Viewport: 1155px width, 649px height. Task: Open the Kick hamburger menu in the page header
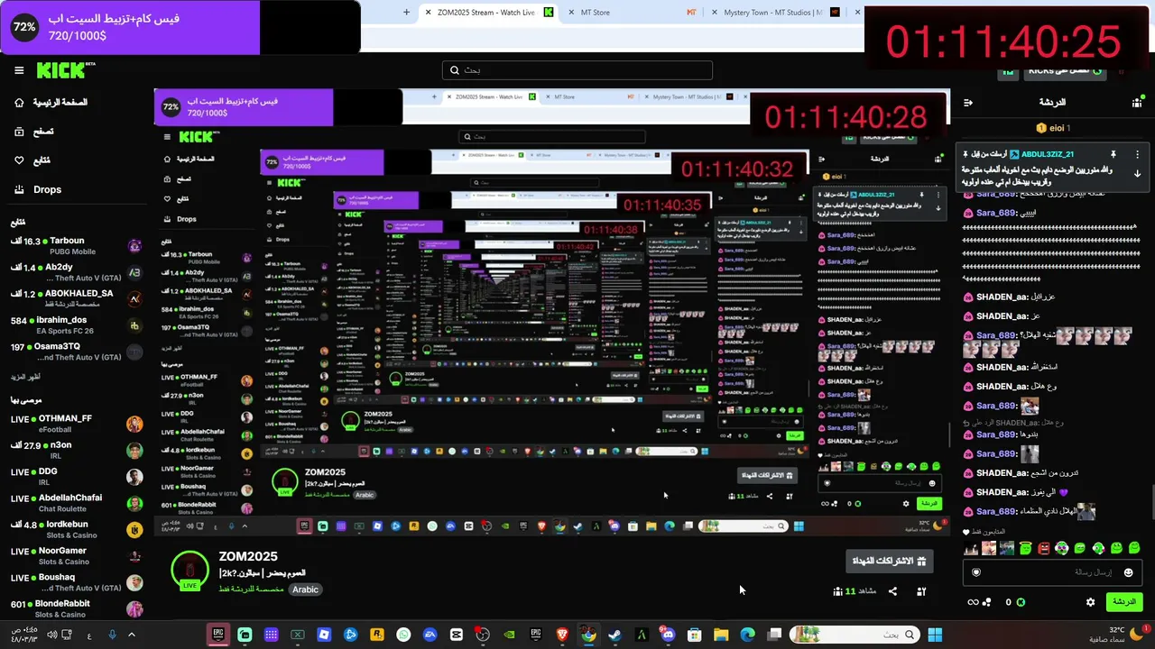(19, 70)
